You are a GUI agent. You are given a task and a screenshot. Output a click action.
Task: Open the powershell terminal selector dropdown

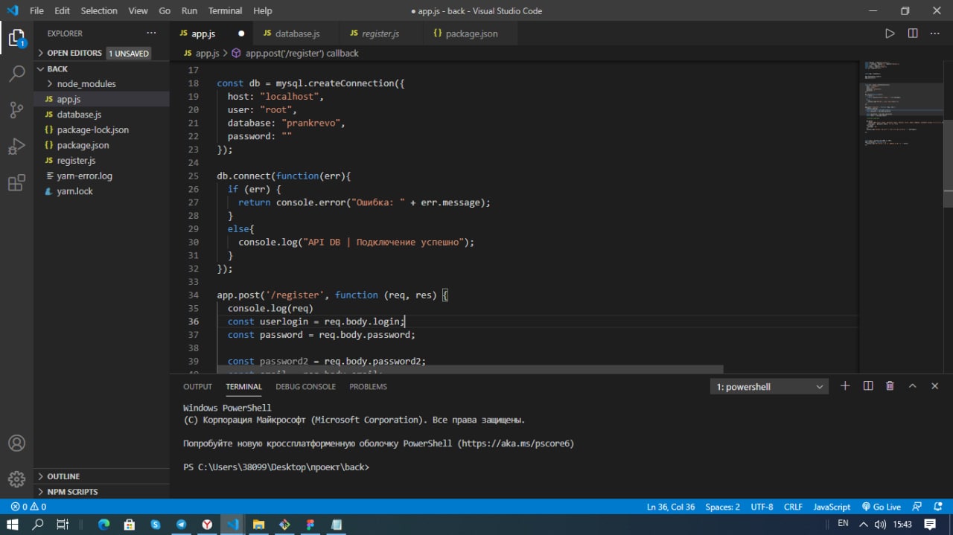click(x=769, y=387)
